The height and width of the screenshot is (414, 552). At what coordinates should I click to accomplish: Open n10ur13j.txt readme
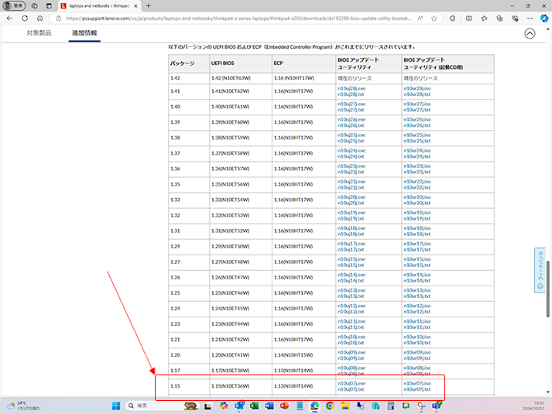pos(417,296)
